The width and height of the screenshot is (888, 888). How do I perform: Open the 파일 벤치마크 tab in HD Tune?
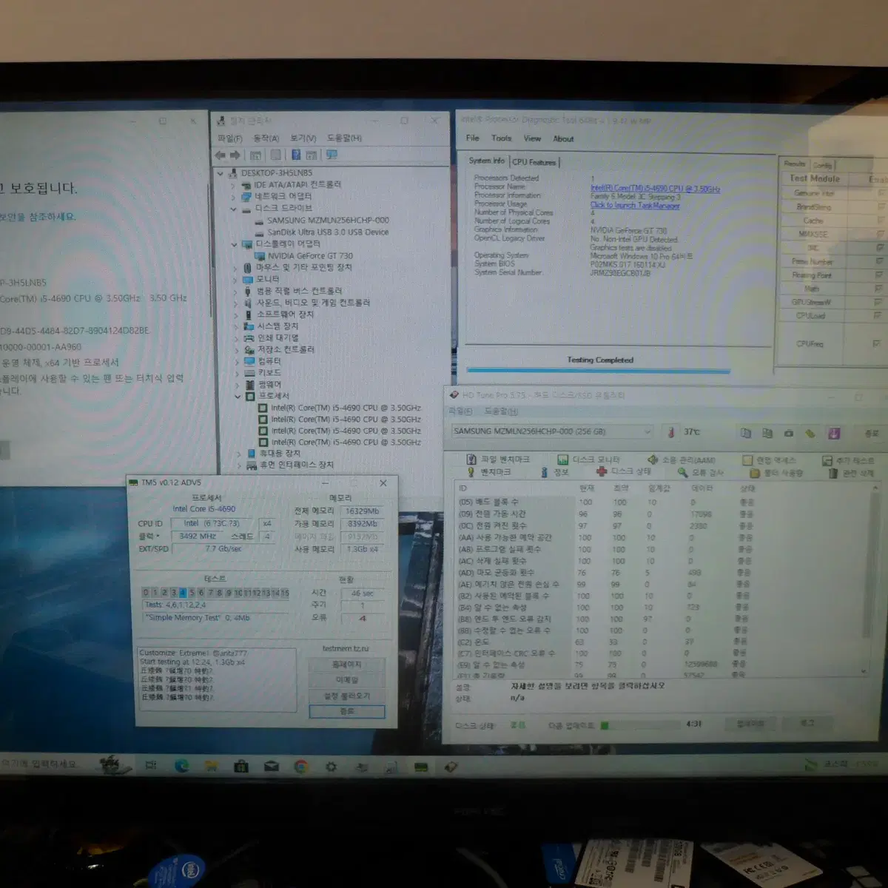click(x=498, y=460)
